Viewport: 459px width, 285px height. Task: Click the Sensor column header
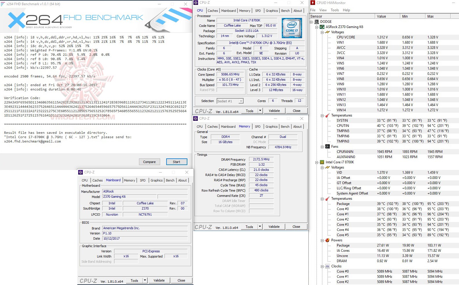pos(342,16)
